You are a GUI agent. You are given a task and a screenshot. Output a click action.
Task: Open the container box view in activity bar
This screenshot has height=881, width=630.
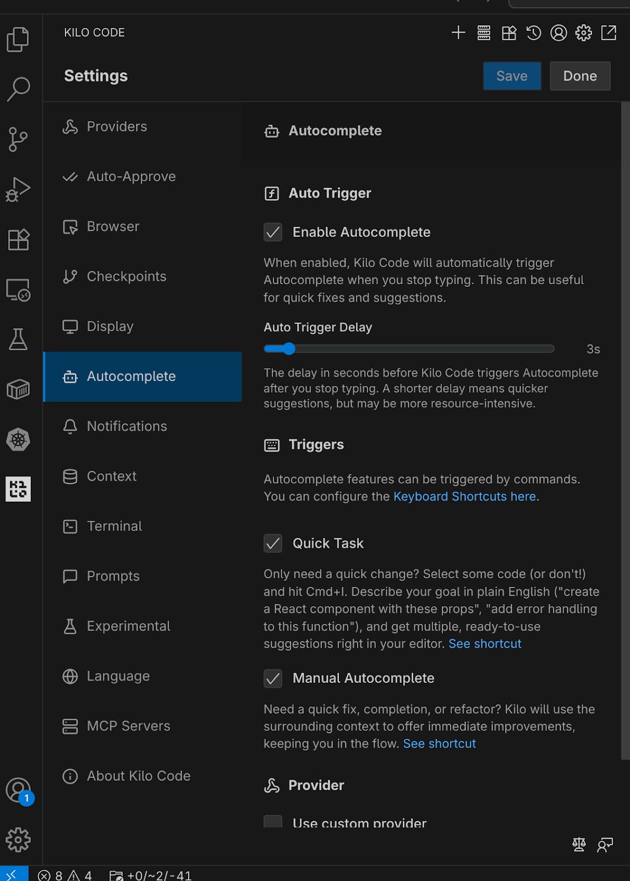point(18,389)
